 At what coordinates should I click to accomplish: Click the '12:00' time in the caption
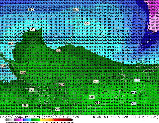(x=127, y=117)
